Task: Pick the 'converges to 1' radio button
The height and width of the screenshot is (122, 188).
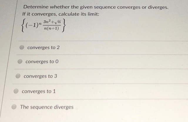Action: (x=16, y=91)
